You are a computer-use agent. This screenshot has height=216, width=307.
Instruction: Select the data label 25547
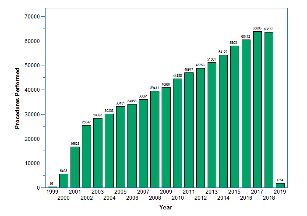point(86,122)
